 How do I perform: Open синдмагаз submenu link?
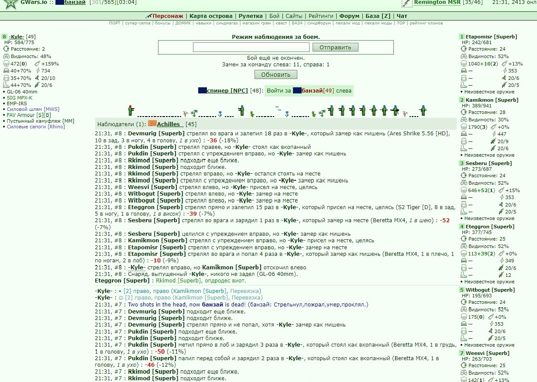[x=227, y=23]
